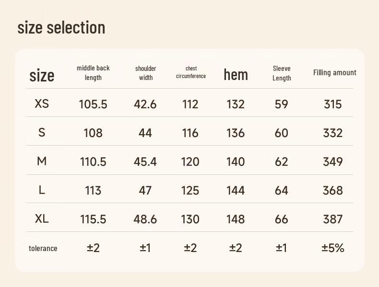This screenshot has height=287, width=379.
Task: Click the 332 filling amount value
Action: tap(333, 133)
